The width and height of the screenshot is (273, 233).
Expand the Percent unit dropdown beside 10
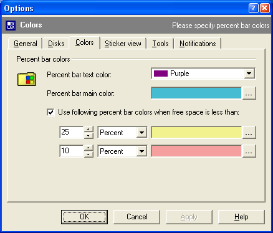[141, 151]
